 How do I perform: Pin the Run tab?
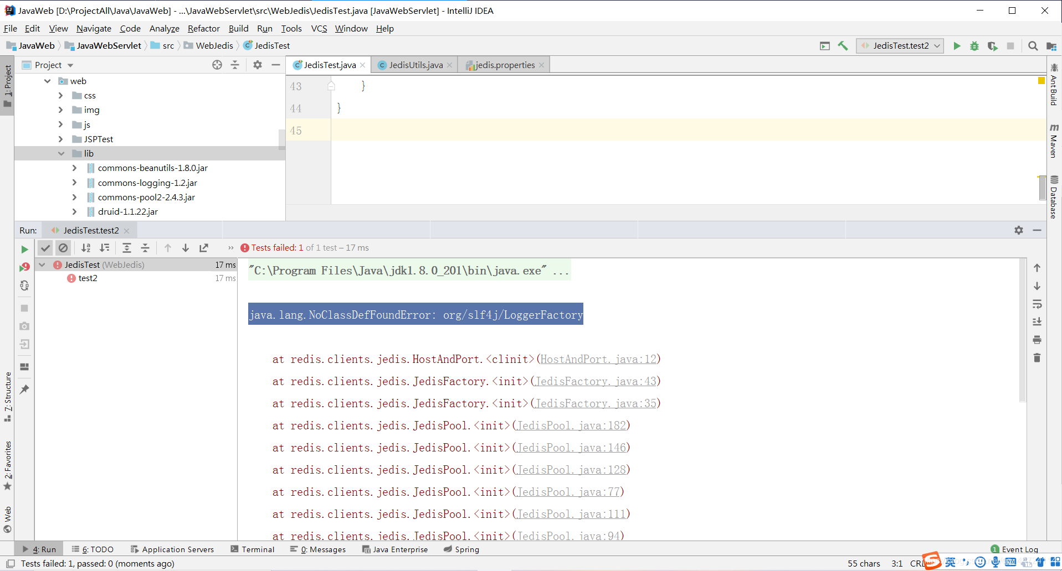(x=24, y=390)
